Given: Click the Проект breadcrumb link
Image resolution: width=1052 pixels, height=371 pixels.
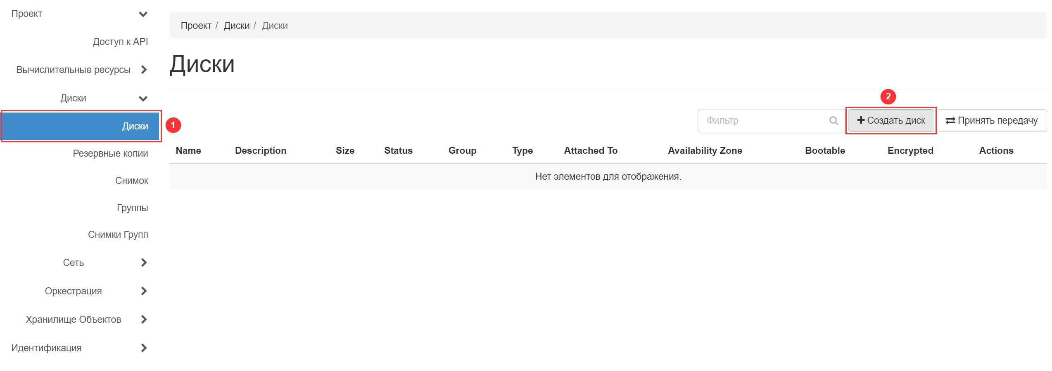Looking at the screenshot, I should [196, 26].
